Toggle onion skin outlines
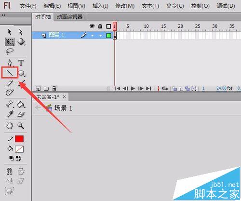The height and width of the screenshot is (201, 241). [181, 89]
